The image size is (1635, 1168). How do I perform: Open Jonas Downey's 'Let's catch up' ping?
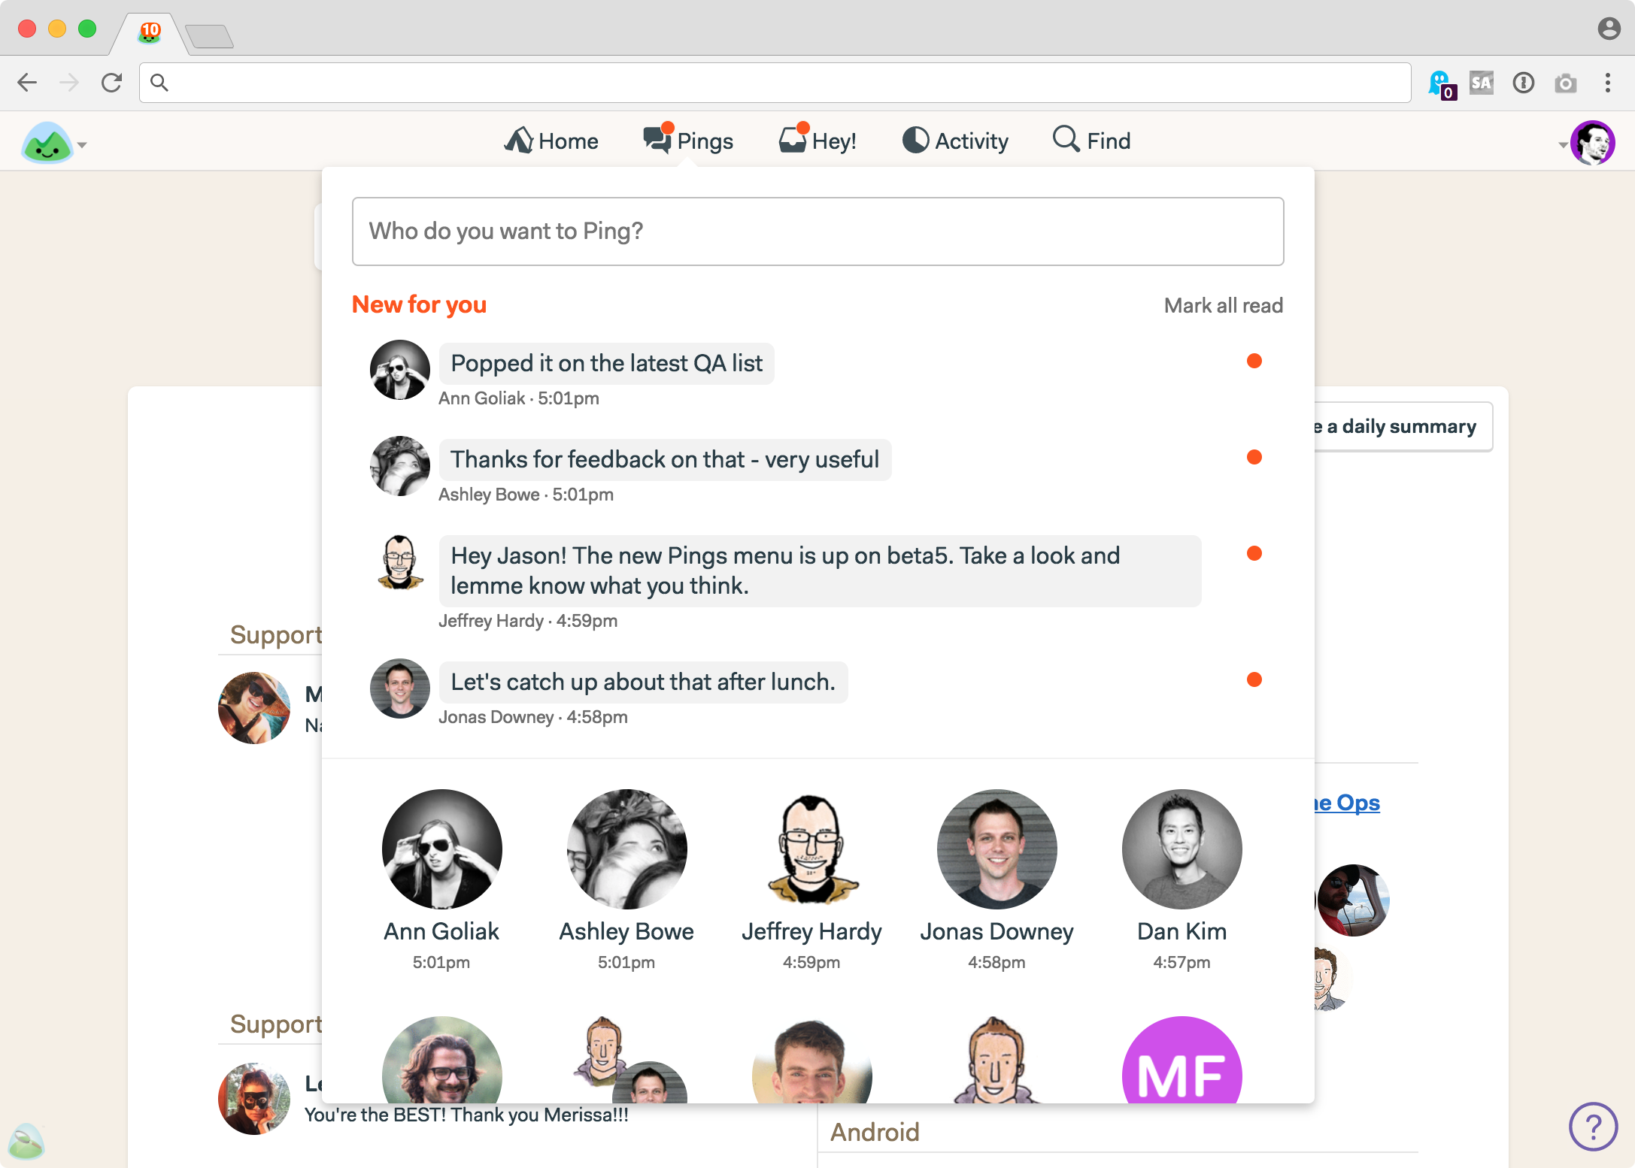643,682
